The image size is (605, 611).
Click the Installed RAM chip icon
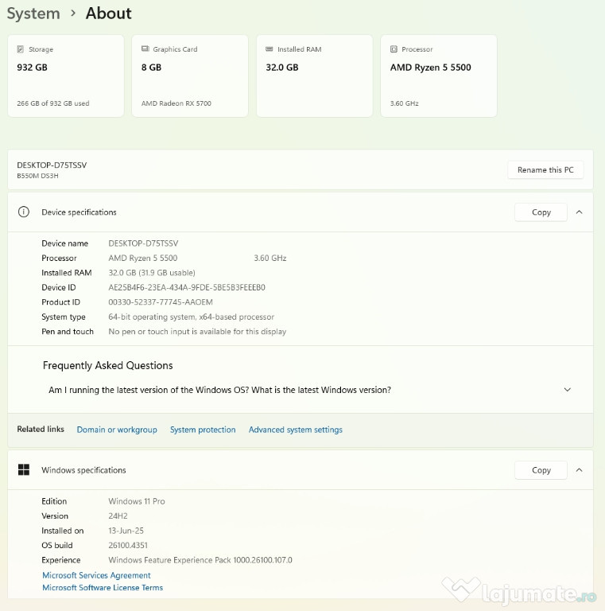[270, 49]
